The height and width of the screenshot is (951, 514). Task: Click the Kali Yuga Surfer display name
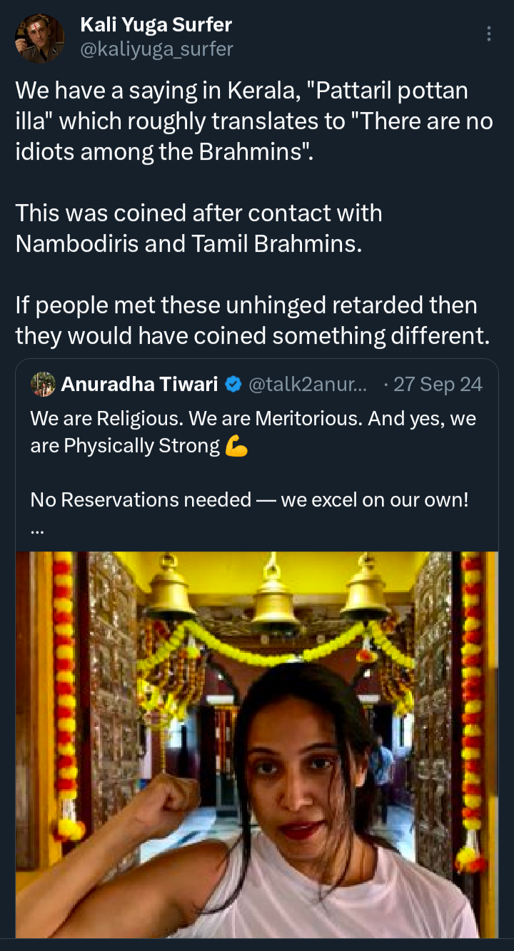[x=156, y=25]
